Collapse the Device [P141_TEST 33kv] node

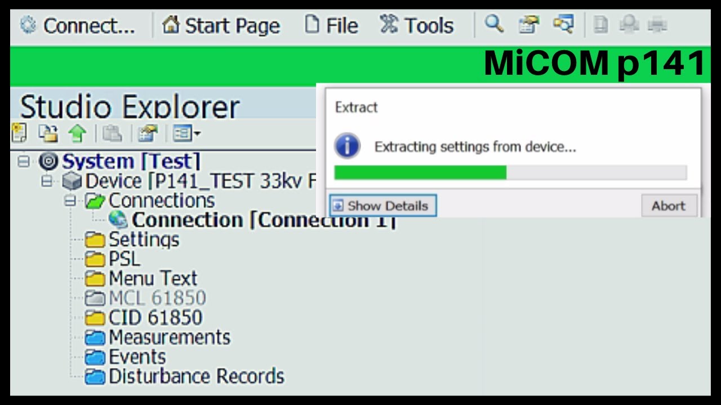[x=47, y=181]
